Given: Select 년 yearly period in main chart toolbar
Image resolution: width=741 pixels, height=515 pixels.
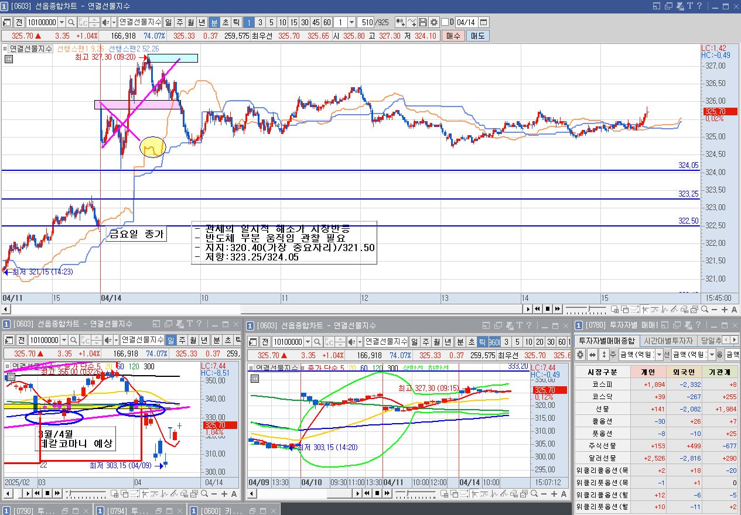Looking at the screenshot, I should (202, 22).
